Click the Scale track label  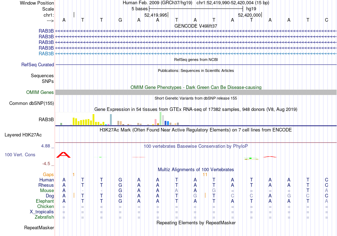[48, 9]
